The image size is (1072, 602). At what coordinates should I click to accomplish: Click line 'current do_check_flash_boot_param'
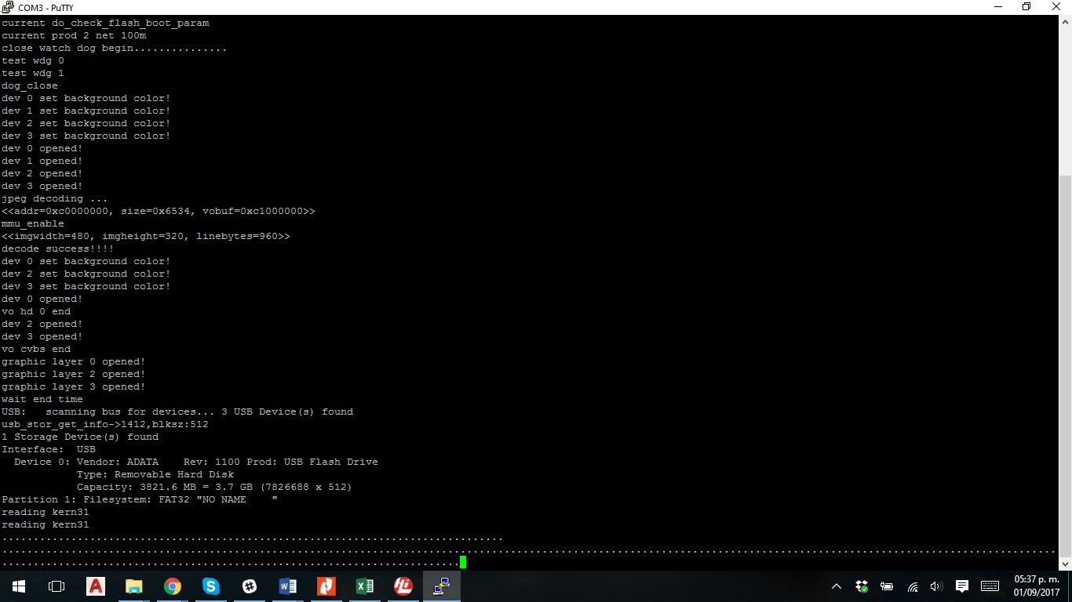(x=105, y=23)
